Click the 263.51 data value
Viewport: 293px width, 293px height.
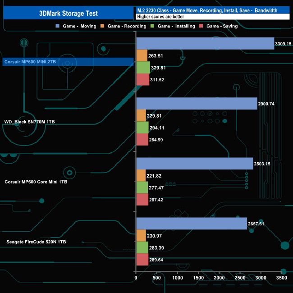coord(156,56)
